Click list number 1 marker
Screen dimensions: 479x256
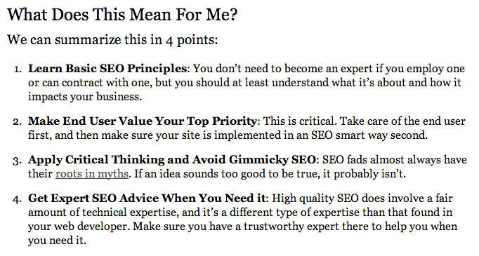tap(18, 69)
